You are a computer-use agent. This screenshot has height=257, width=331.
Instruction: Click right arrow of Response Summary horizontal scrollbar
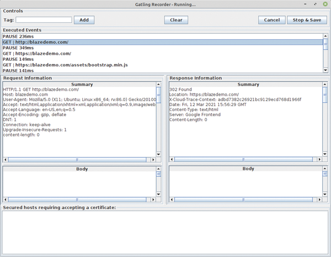pyautogui.click(x=319, y=159)
